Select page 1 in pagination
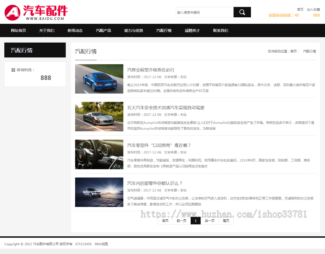Screen dimensions: 325x254 click(195, 221)
